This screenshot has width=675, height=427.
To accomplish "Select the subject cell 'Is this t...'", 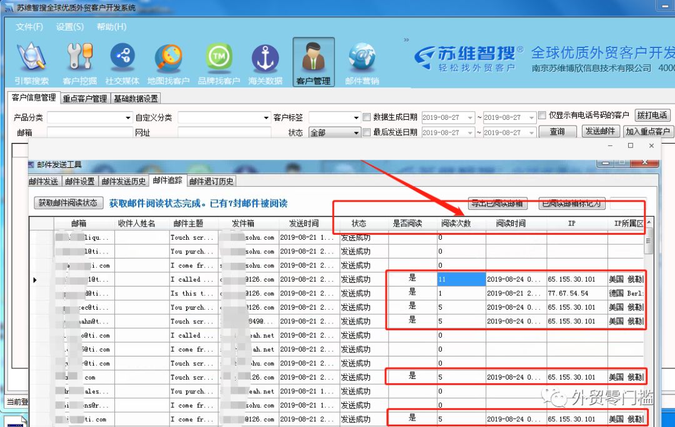I will point(194,293).
